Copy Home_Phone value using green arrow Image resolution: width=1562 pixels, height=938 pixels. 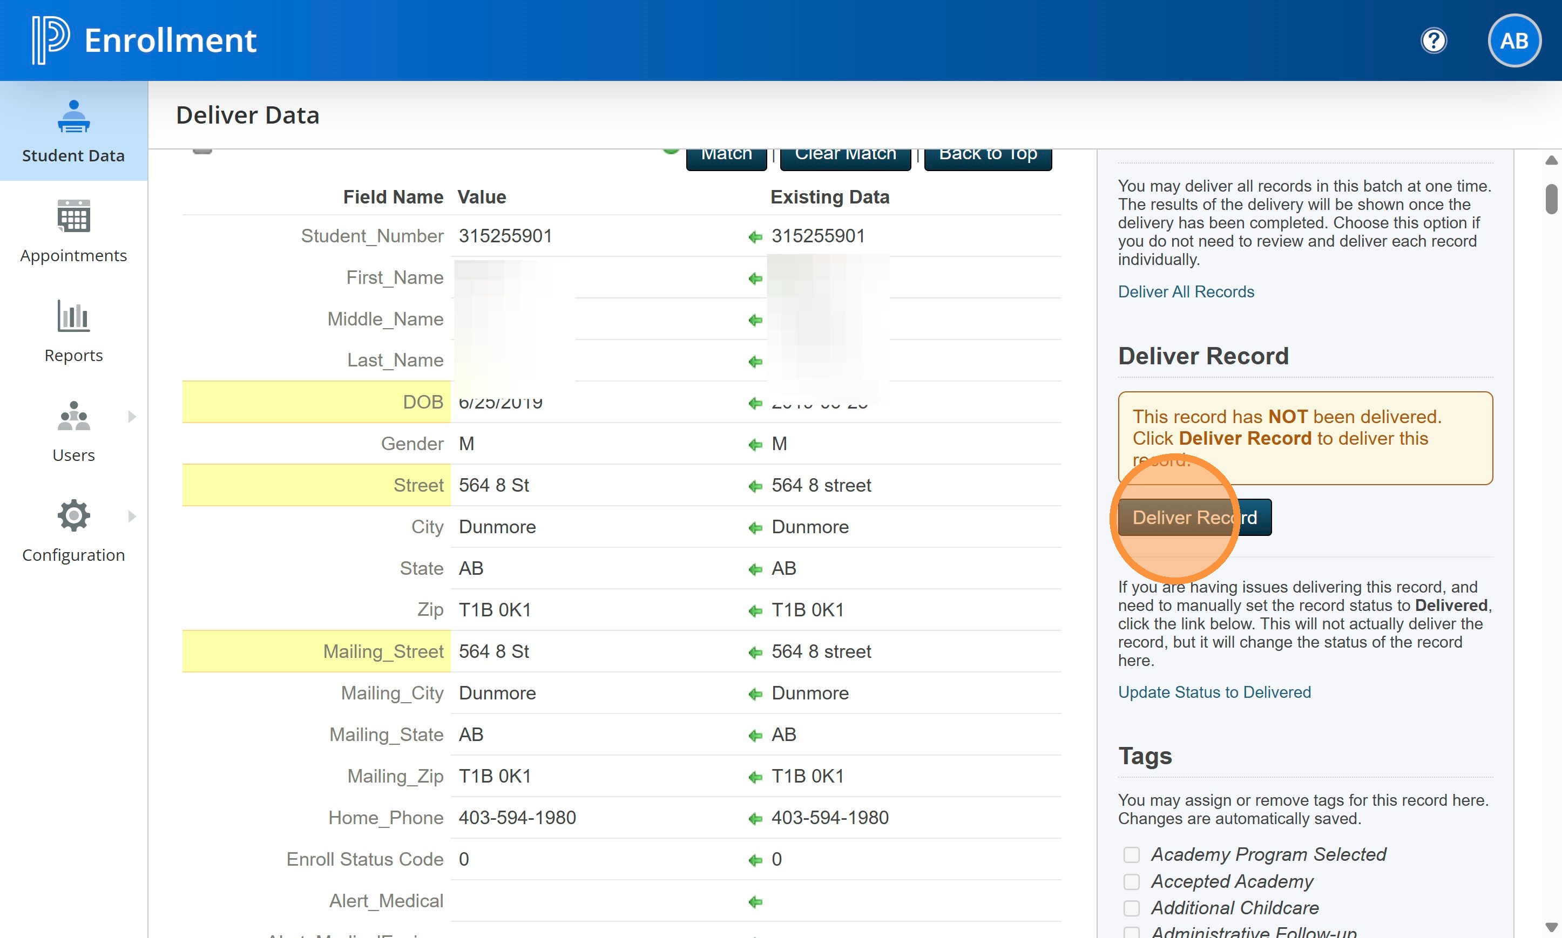pos(755,819)
